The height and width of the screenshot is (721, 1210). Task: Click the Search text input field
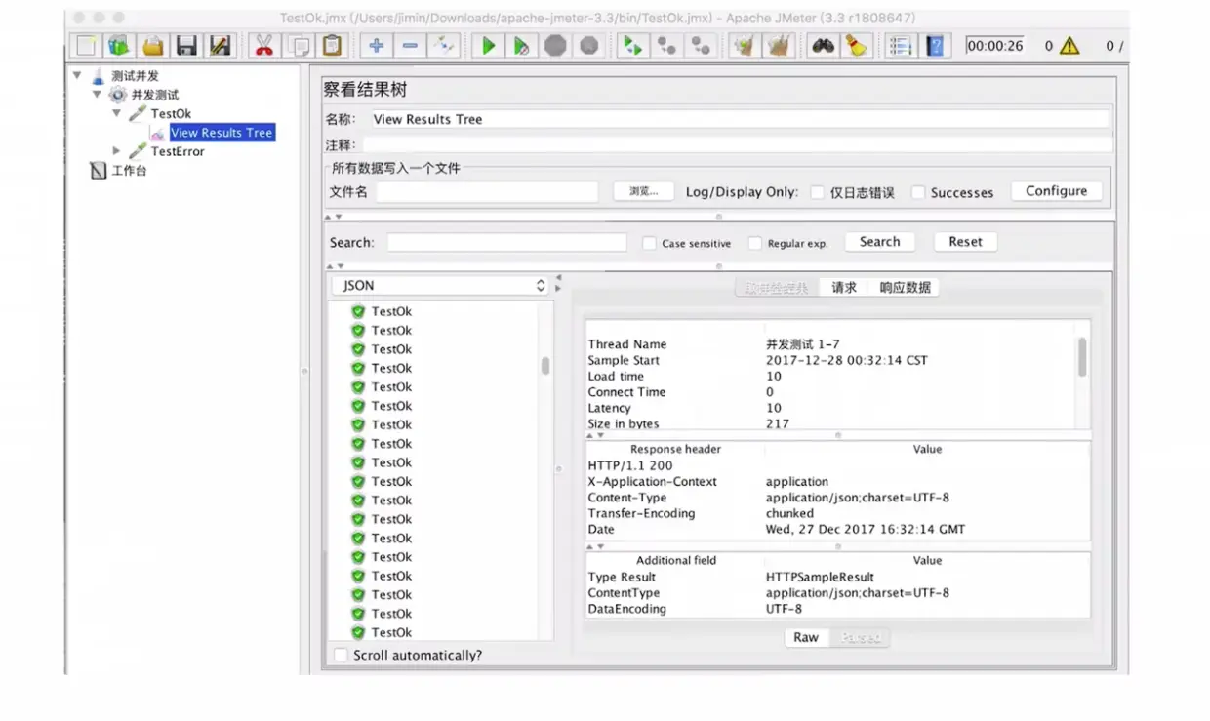[507, 243]
